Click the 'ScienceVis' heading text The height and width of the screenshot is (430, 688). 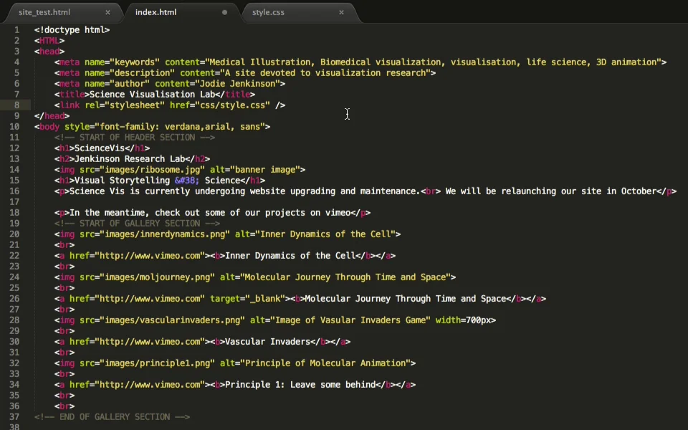point(100,148)
